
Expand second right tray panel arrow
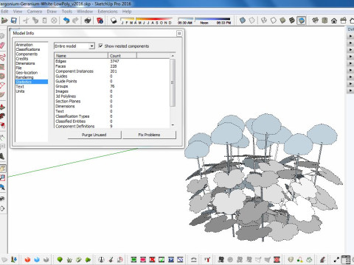click(350, 43)
